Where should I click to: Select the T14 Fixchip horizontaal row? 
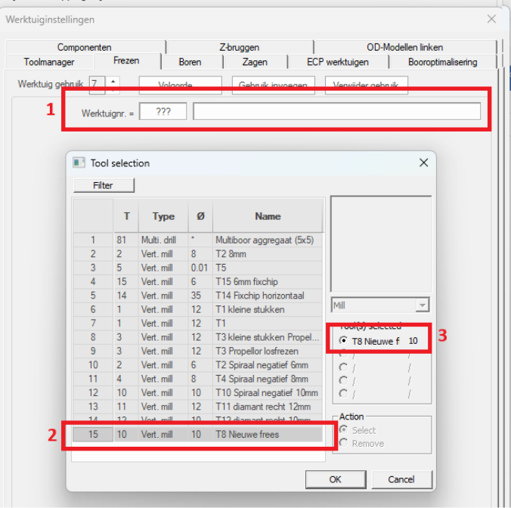point(198,296)
